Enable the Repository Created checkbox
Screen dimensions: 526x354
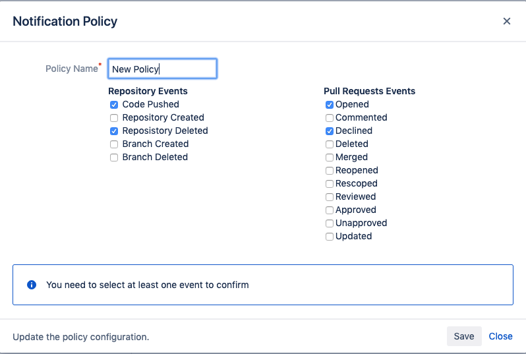(114, 118)
